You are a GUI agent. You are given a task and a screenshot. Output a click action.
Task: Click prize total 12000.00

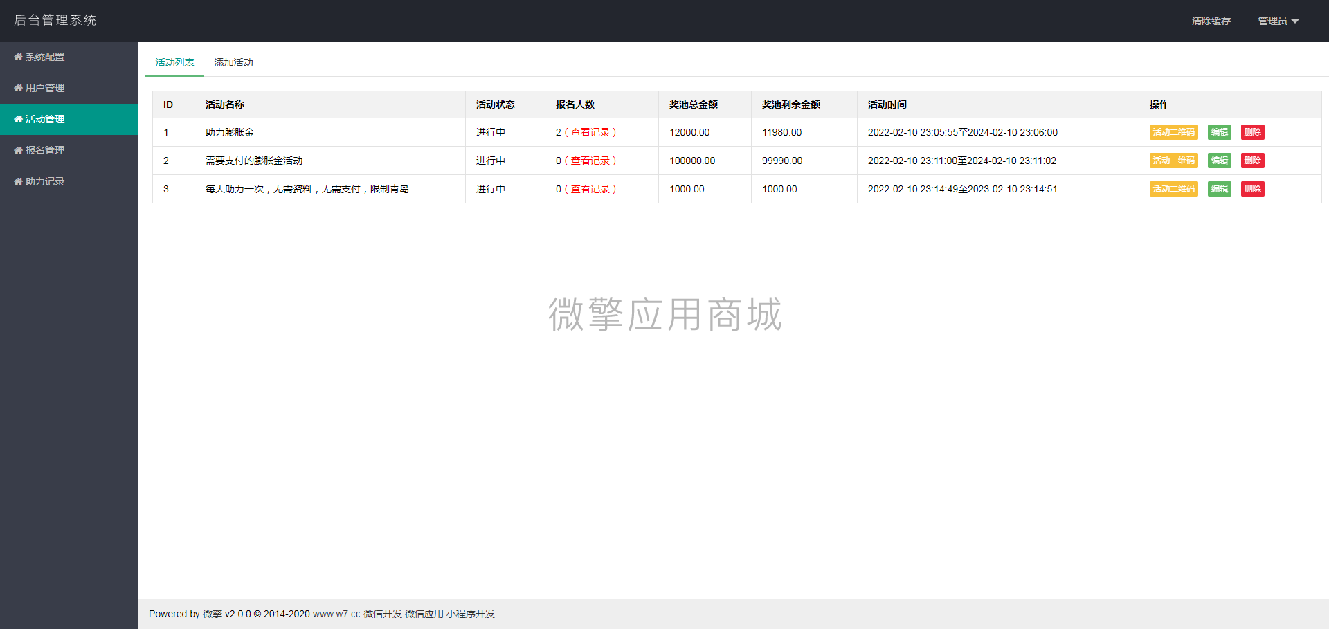pos(689,132)
